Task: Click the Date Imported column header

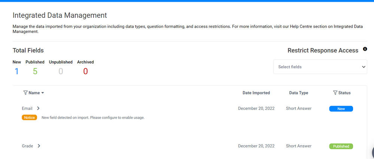Action: point(256,93)
